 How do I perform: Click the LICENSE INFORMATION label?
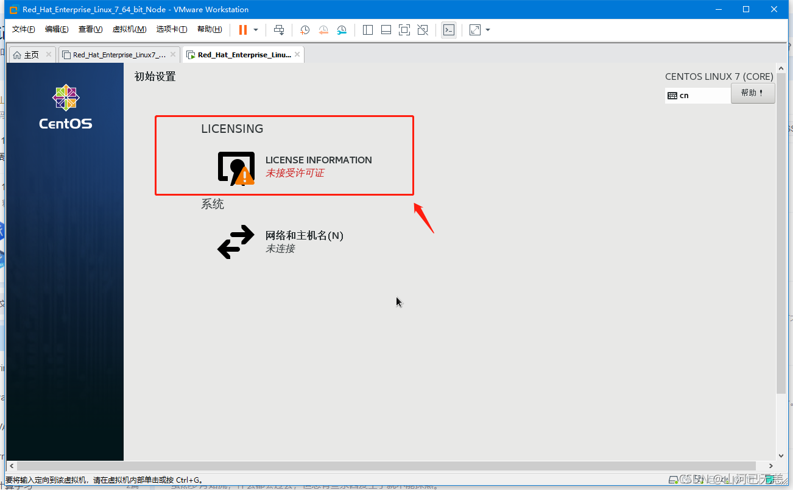(x=319, y=160)
